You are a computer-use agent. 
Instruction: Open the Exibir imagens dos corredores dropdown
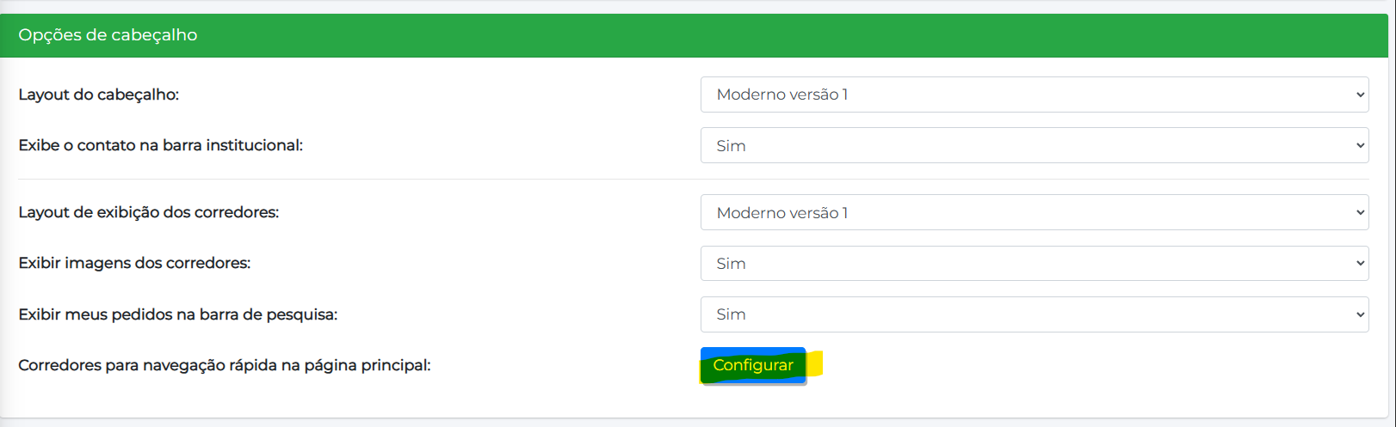click(x=1033, y=263)
